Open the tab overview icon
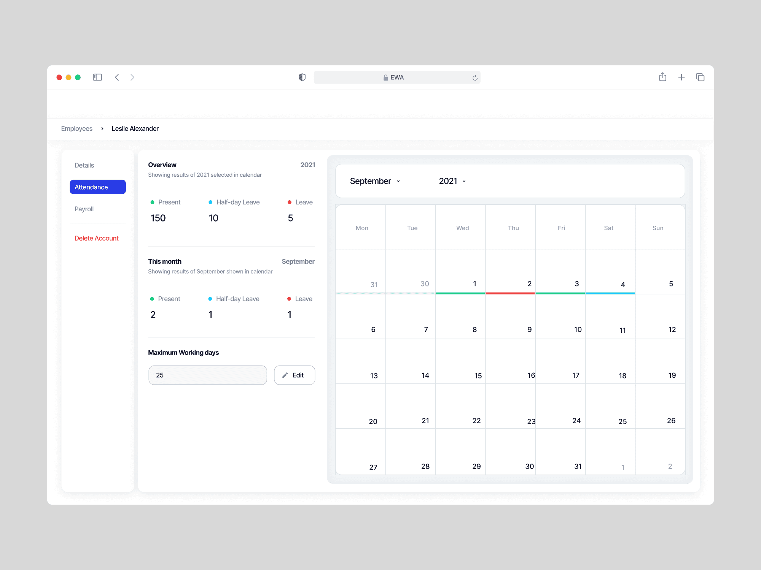 click(x=700, y=77)
